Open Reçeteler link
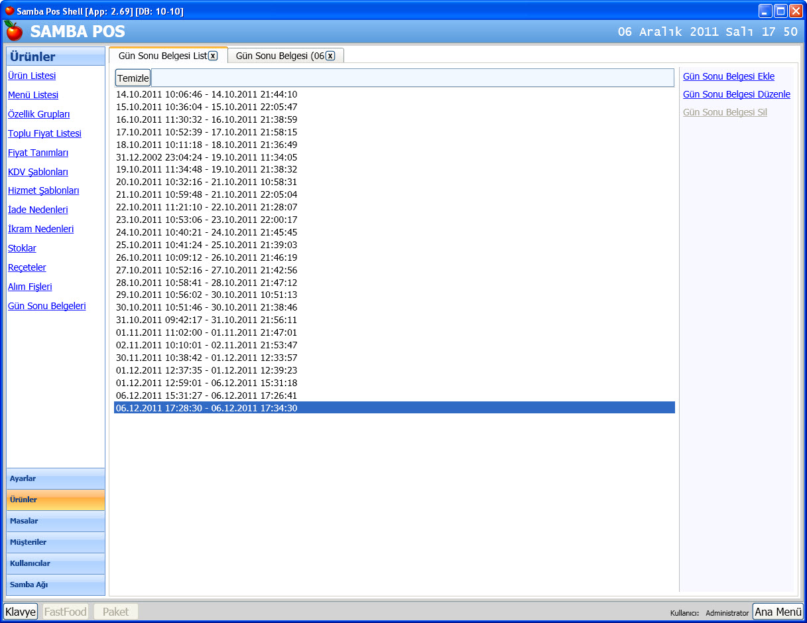 pyautogui.click(x=27, y=267)
